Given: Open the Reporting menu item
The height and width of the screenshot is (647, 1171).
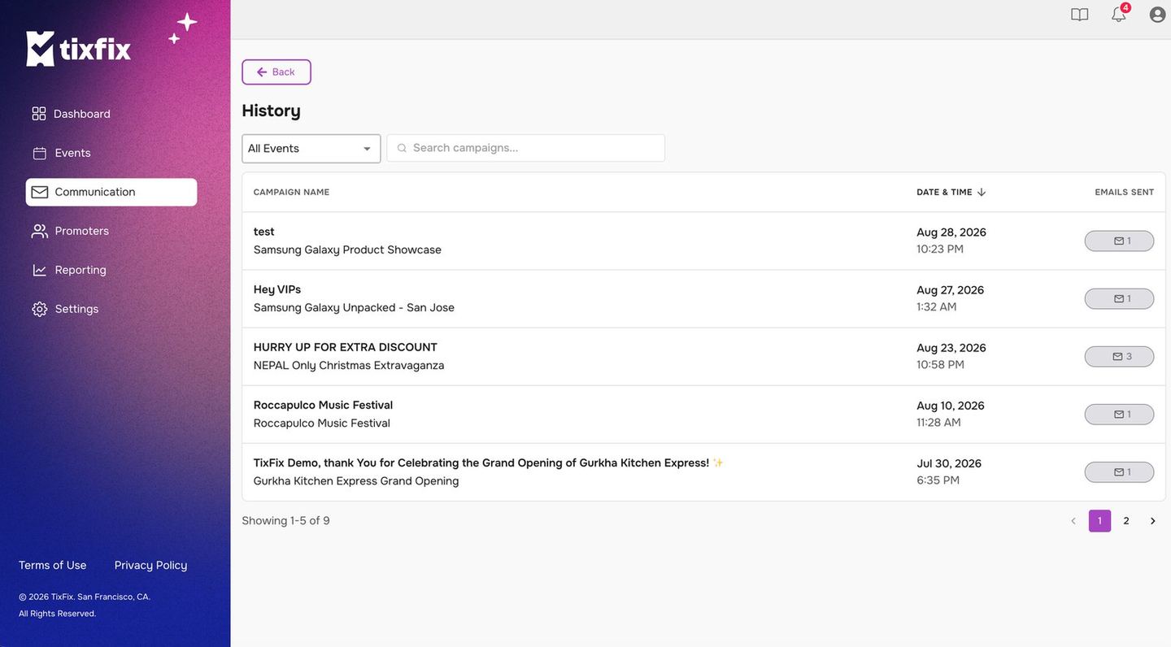Looking at the screenshot, I should tap(111, 270).
